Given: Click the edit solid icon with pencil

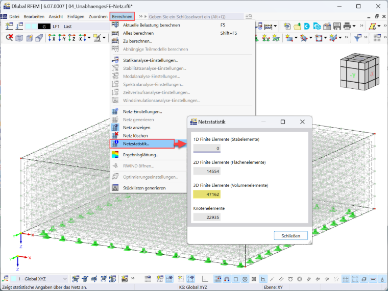Looking at the screenshot, I should (x=30, y=38).
